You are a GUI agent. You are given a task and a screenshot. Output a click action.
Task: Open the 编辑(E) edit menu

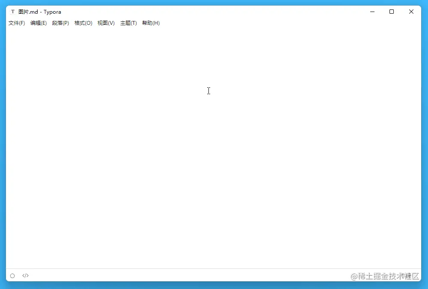pyautogui.click(x=39, y=23)
